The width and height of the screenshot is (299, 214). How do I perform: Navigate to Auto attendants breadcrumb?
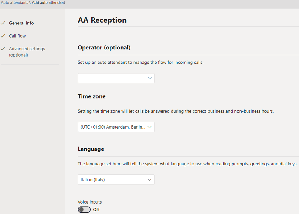point(15,3)
